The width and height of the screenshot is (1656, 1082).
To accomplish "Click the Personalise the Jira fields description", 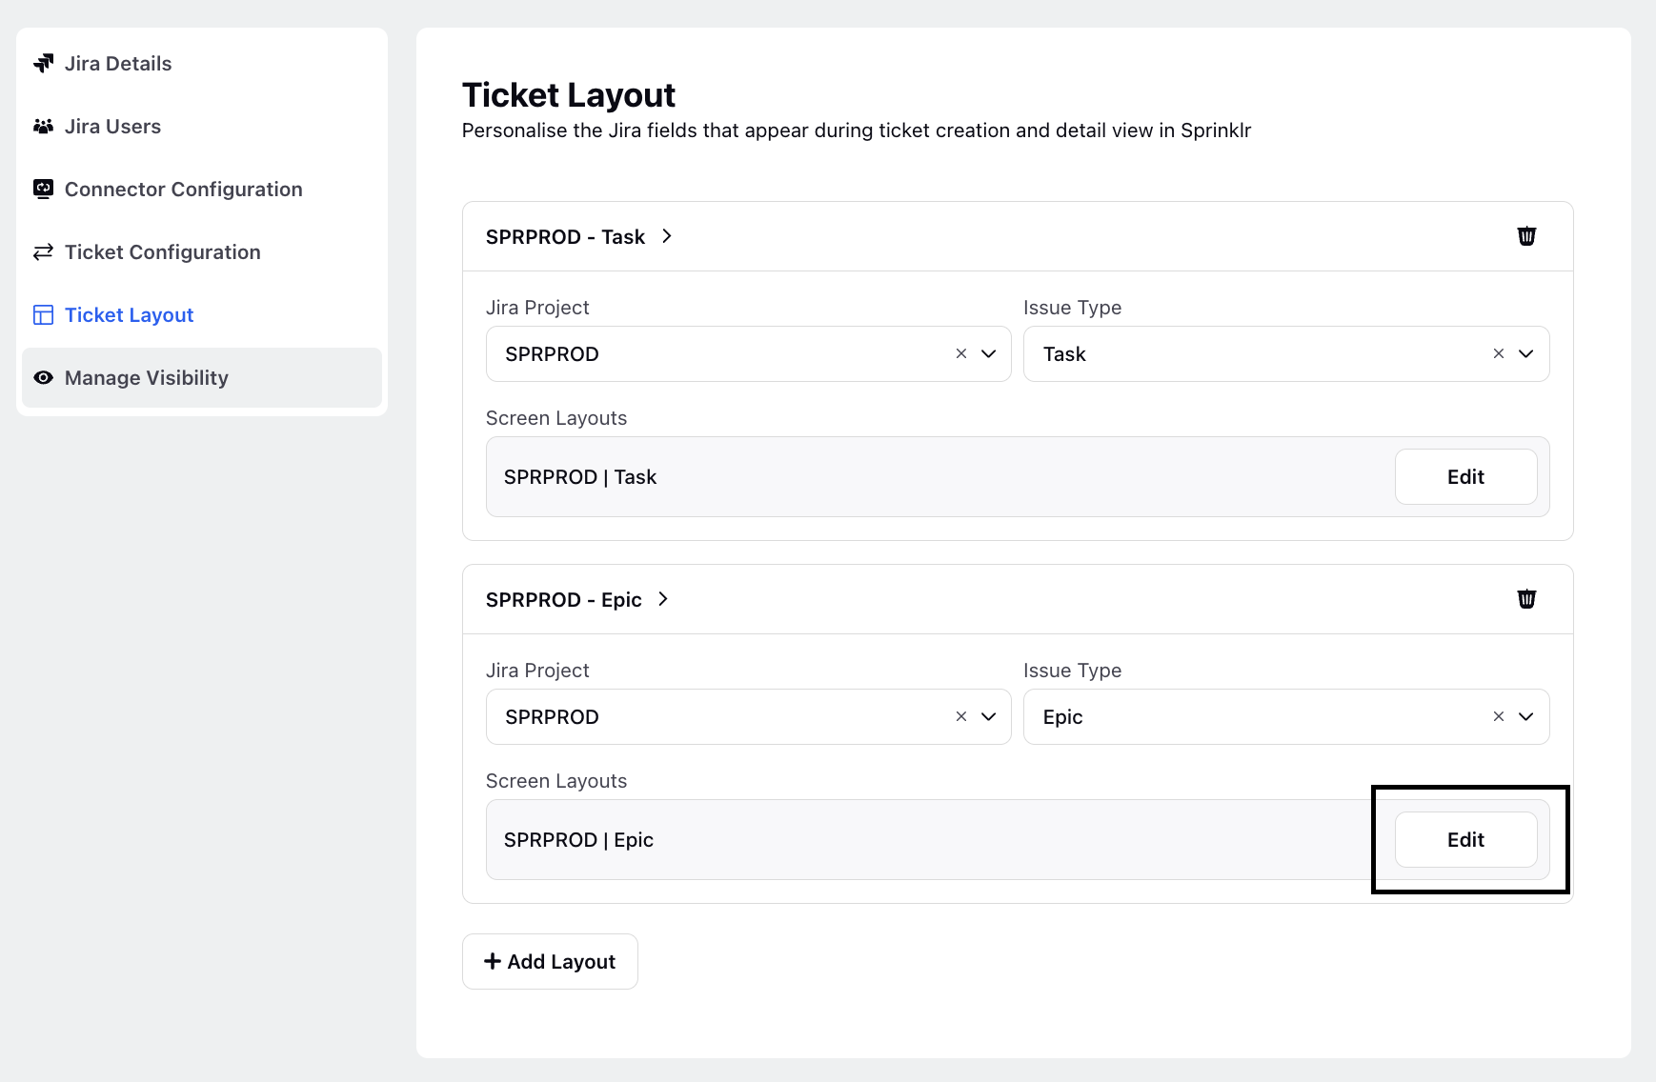I will 857,130.
